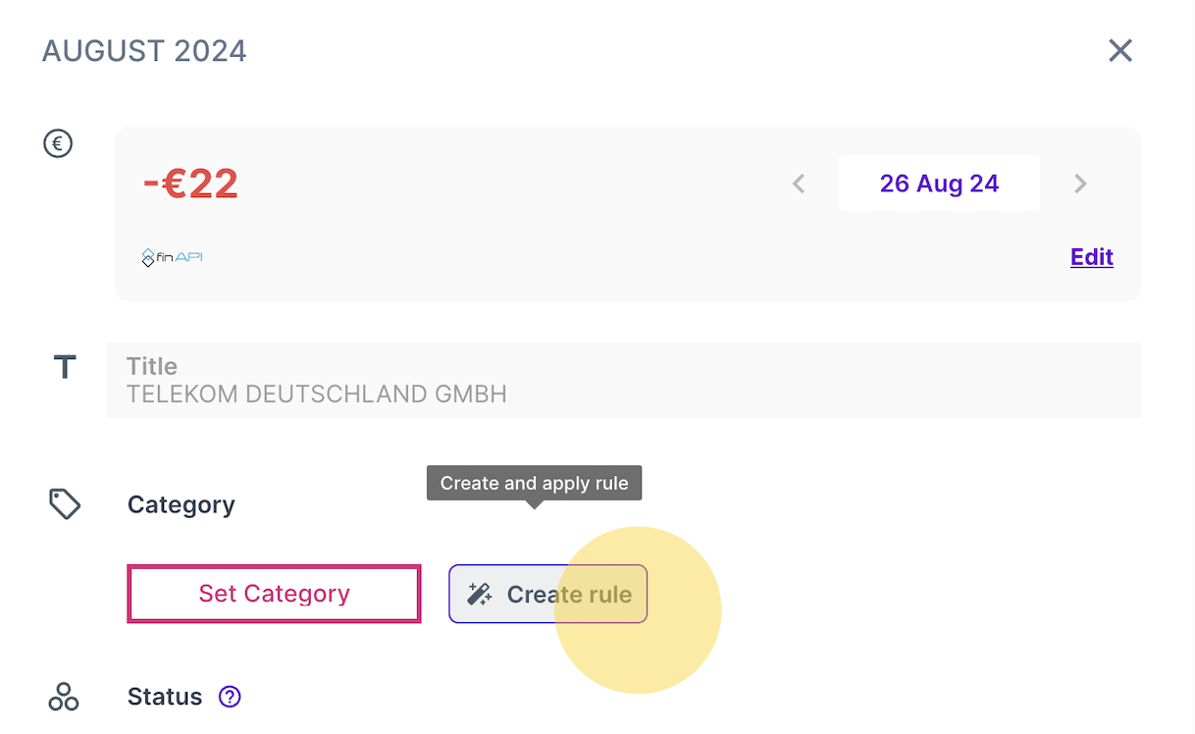
Task: Open the 26 Aug 24 date picker
Action: (939, 183)
